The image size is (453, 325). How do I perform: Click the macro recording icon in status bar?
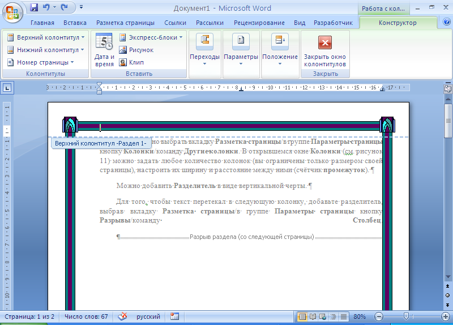[x=174, y=317]
